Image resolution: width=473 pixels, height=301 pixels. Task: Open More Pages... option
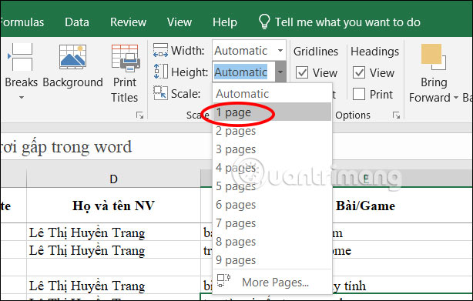(x=272, y=282)
